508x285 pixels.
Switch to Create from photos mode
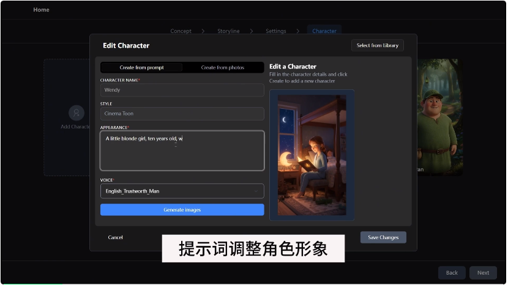coord(223,67)
